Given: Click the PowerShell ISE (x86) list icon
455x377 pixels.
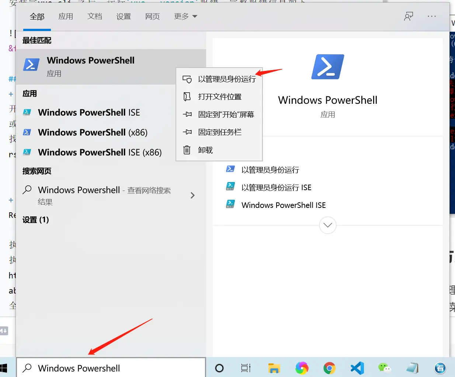Looking at the screenshot, I should pos(27,152).
